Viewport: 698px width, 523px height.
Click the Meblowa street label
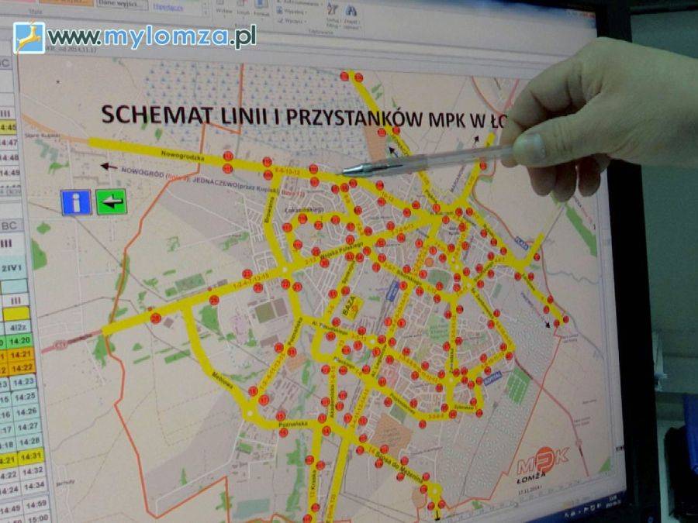(223, 380)
